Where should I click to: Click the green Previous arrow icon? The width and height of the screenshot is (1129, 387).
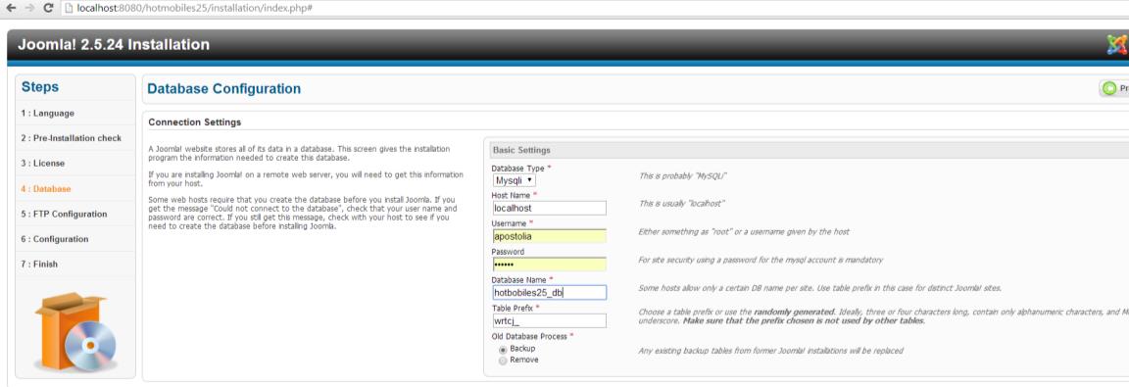pyautogui.click(x=1109, y=88)
